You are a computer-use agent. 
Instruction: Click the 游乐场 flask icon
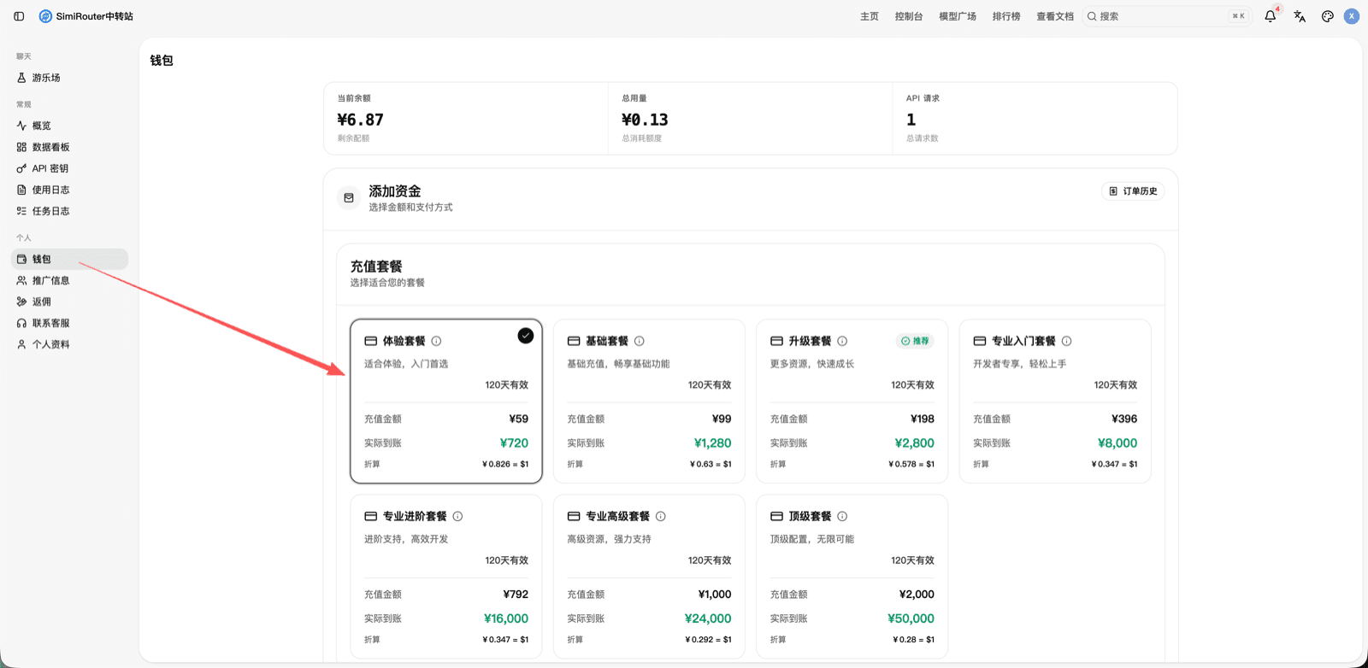click(x=21, y=78)
